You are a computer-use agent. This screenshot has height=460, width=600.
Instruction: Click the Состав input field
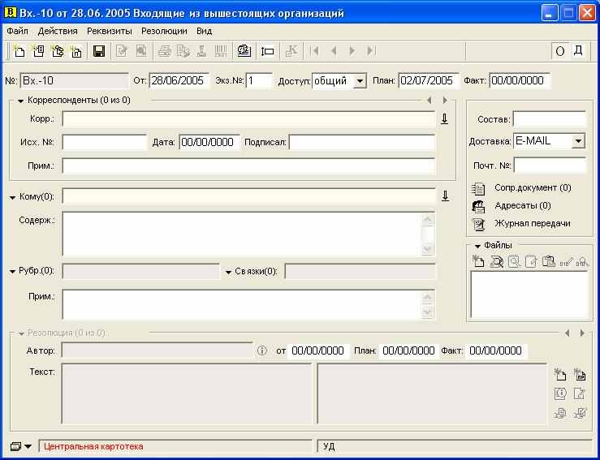(550, 119)
